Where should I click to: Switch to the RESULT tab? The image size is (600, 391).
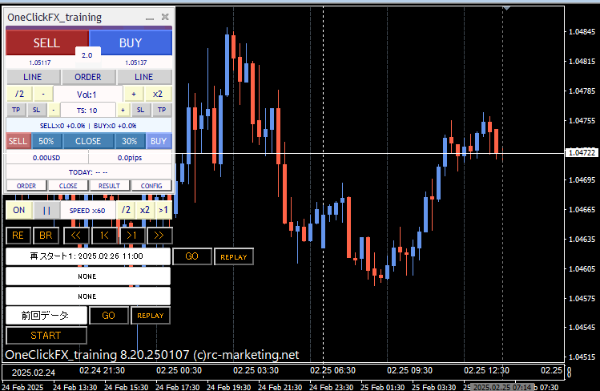(x=110, y=185)
